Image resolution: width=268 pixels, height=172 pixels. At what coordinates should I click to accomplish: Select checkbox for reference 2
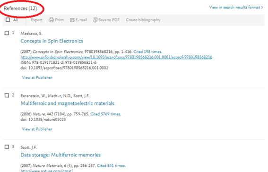click(x=7, y=95)
